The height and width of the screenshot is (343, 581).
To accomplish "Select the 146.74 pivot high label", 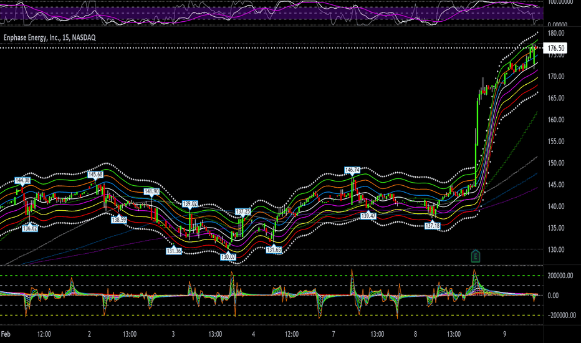I will 352,170.
